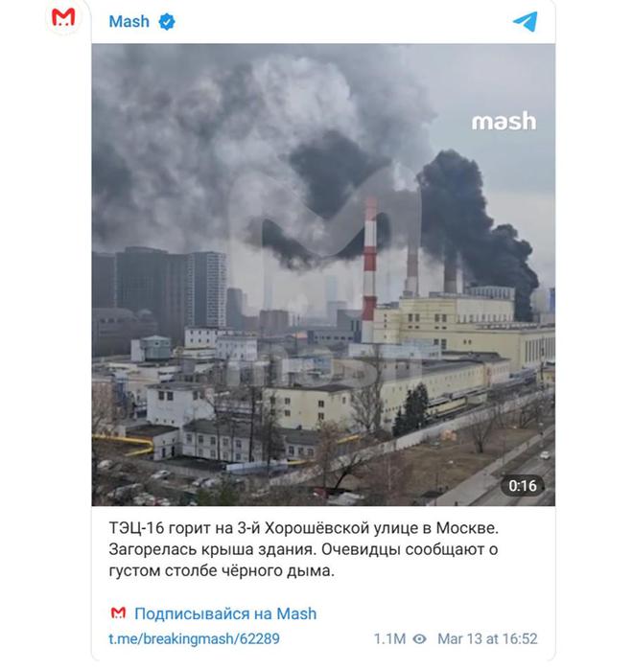This screenshot has width=633, height=670.
Task: Click the 0:16 video duration badge
Action: tap(523, 486)
